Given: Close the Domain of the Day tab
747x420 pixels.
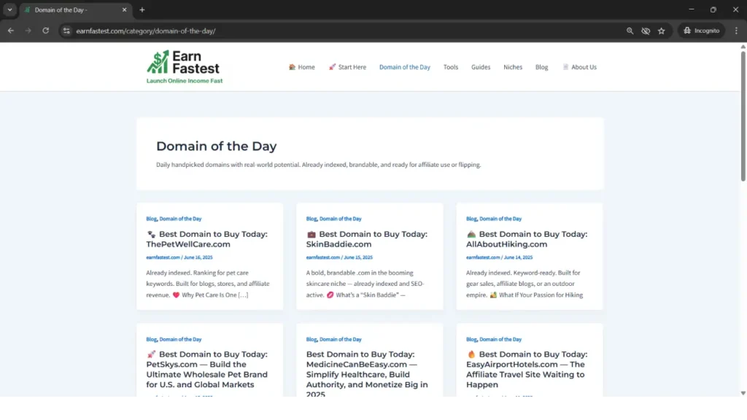Looking at the screenshot, I should (124, 9).
